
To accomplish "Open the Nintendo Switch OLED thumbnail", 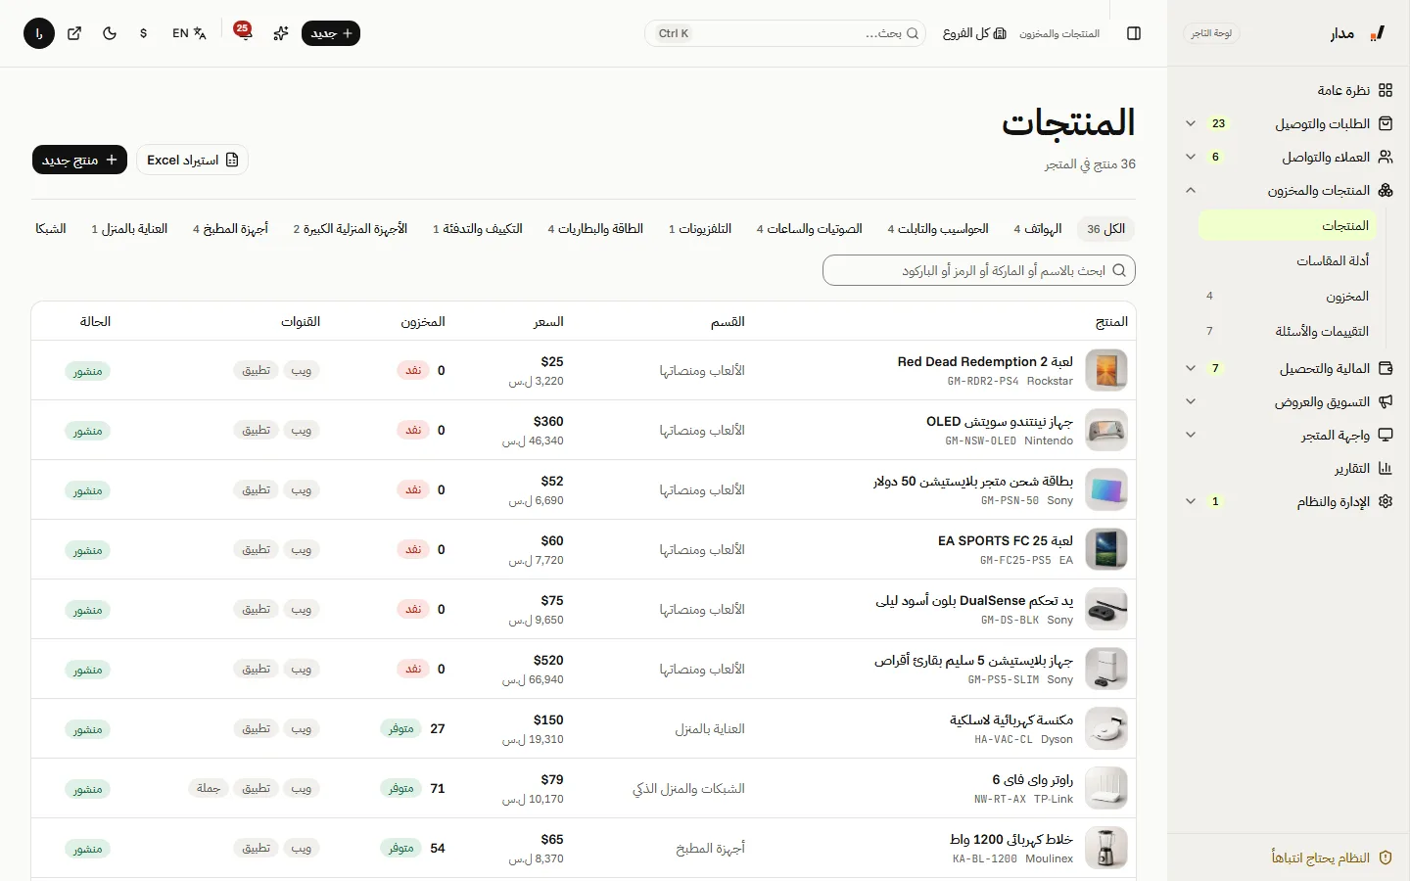I will pos(1106,430).
